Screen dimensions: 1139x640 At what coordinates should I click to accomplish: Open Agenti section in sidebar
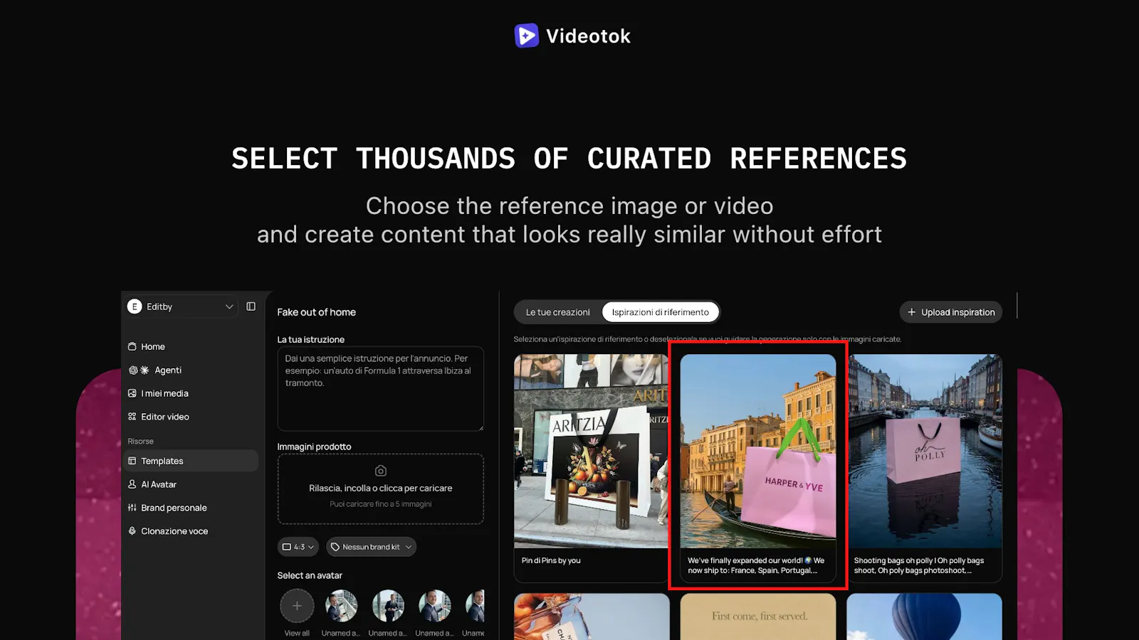(191, 370)
